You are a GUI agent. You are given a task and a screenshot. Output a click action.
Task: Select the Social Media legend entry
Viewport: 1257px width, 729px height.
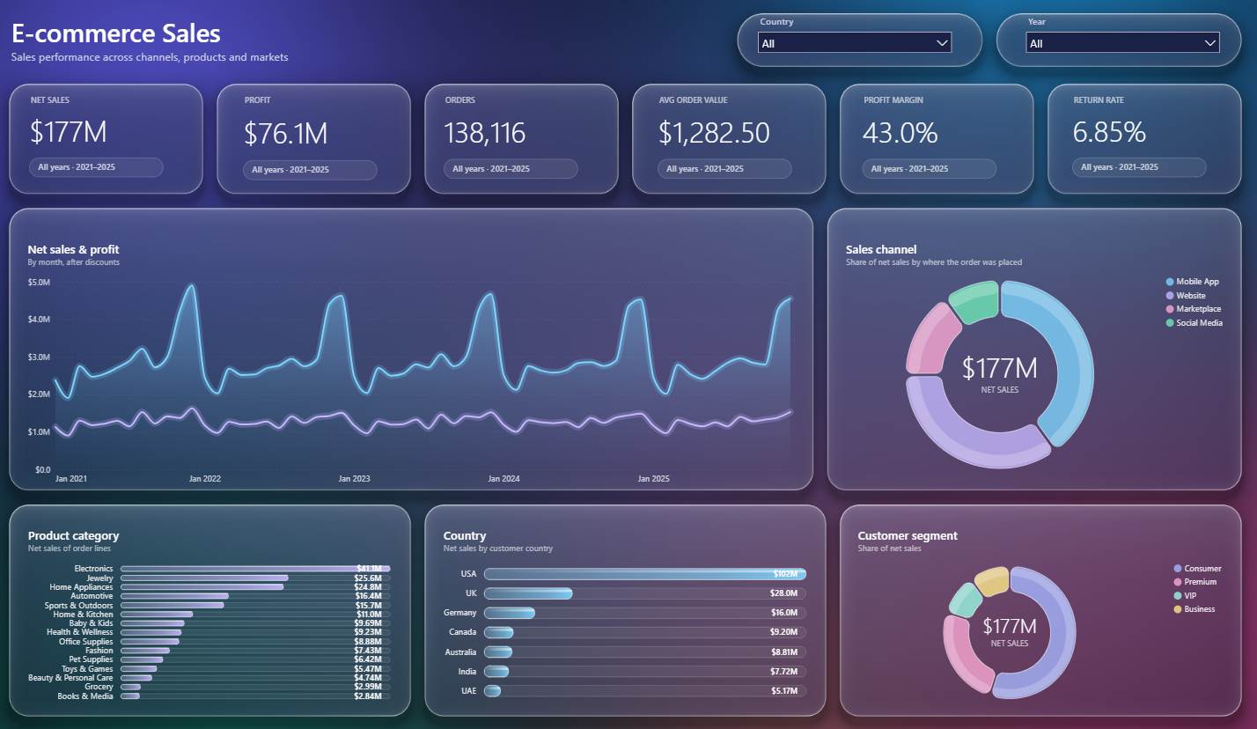coord(1194,323)
